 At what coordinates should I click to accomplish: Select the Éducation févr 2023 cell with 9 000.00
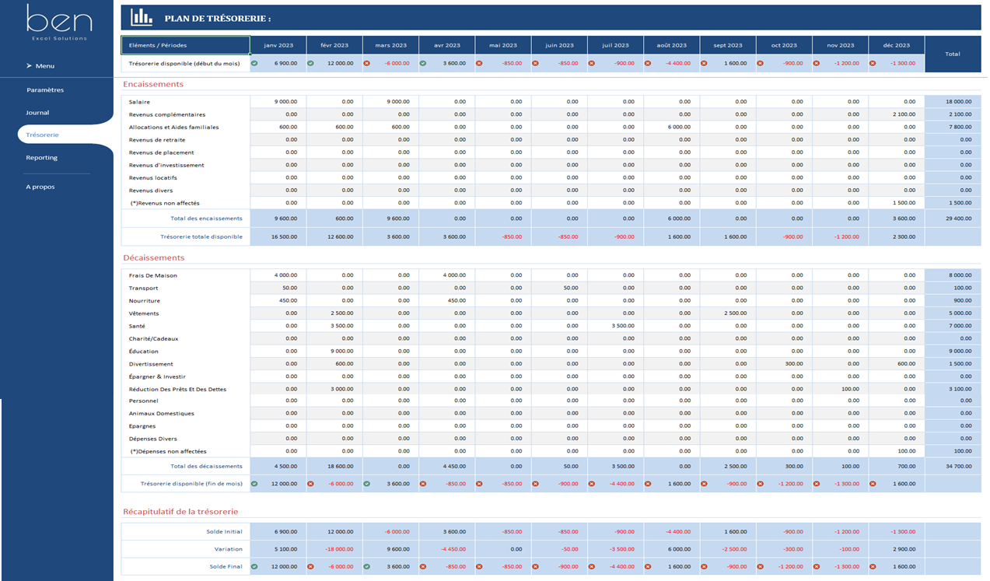point(334,352)
